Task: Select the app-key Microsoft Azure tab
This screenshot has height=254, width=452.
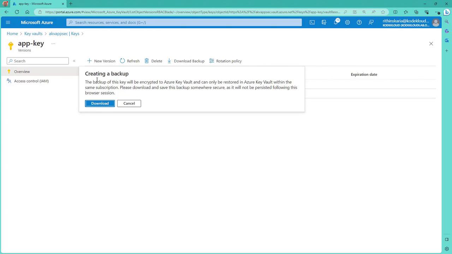Action: pos(38,4)
